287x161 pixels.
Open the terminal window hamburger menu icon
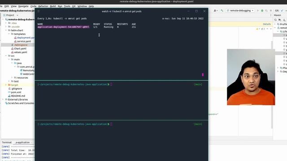(x=39, y=11)
